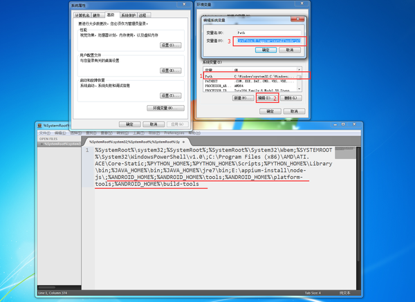Image resolution: width=415 pixels, height=302 pixels.
Task: Click Tab Size: 4 in status bar
Action: [313, 293]
